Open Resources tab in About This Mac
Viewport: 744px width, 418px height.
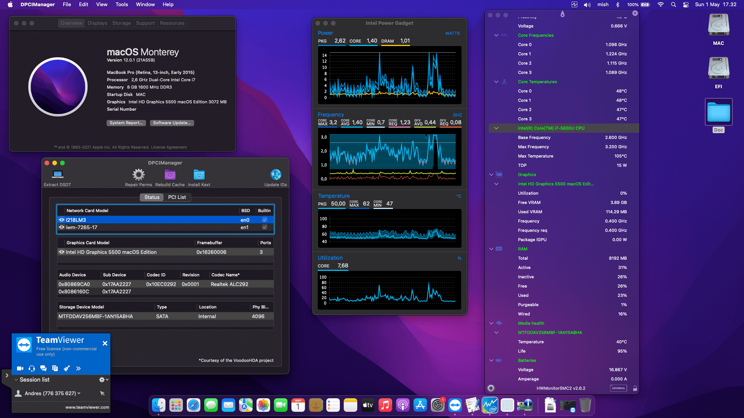[172, 23]
